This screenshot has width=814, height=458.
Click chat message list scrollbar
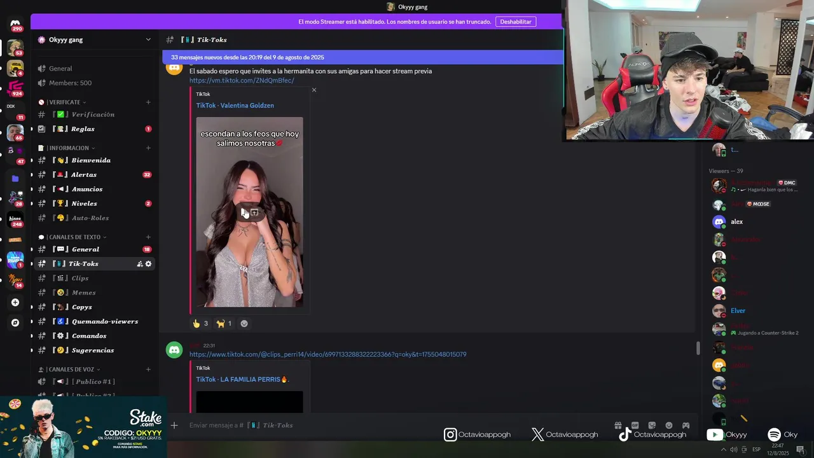pos(698,348)
